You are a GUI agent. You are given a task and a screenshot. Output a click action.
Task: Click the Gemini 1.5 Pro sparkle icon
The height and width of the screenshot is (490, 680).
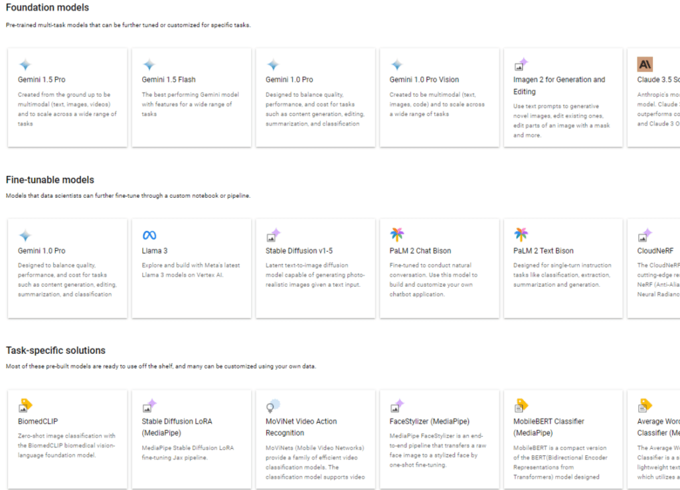click(25, 64)
